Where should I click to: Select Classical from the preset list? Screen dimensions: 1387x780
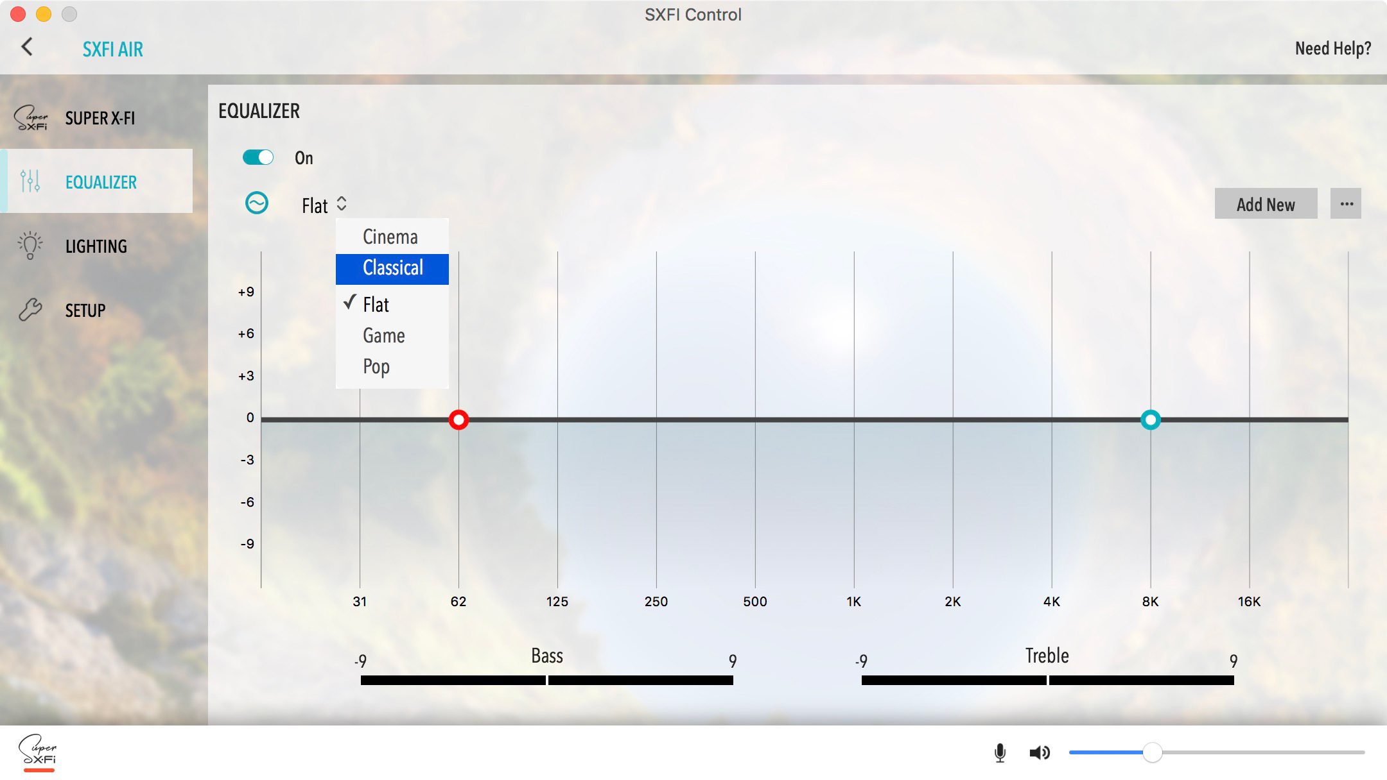(392, 268)
